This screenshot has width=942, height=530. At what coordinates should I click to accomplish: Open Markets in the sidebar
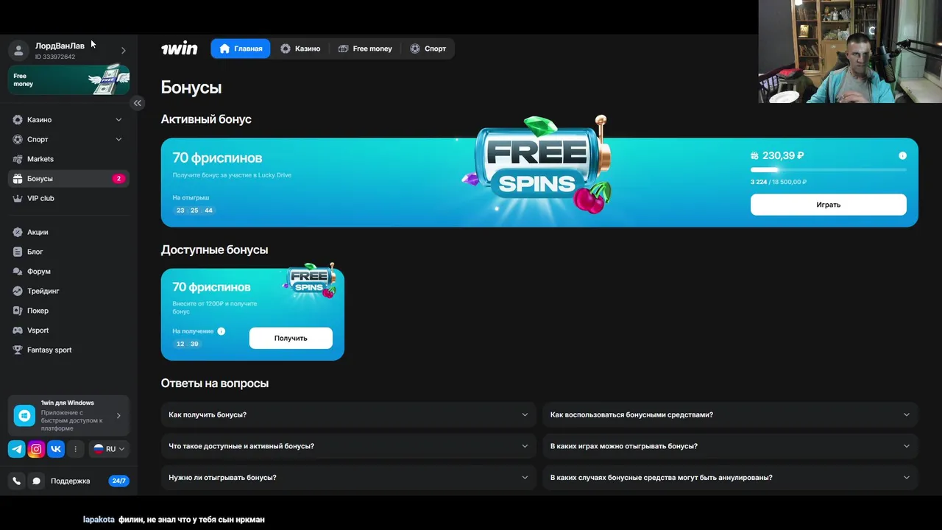[40, 159]
